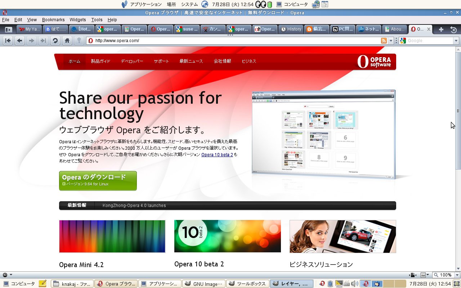This screenshot has width=461, height=288.
Task: Open the サポート navigation link
Action: click(x=161, y=61)
